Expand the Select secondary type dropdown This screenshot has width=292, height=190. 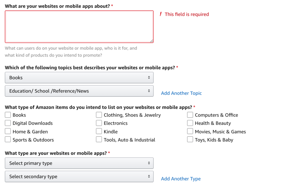79,177
